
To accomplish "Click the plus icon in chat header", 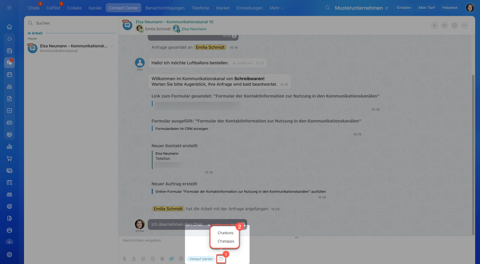I will pyautogui.click(x=434, y=25).
